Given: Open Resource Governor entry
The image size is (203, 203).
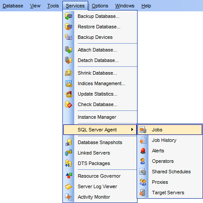Looking at the screenshot, I should [100, 176].
